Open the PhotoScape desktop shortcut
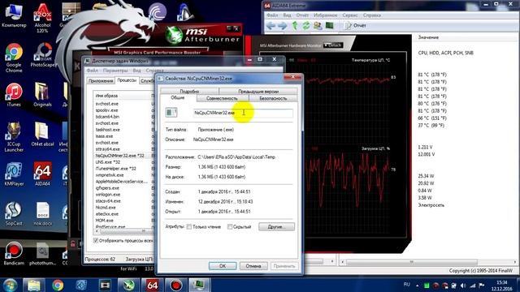 (42, 55)
